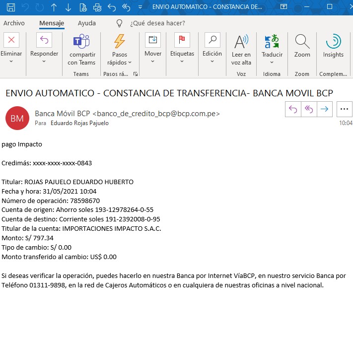Open more actions ellipsis button
This screenshot has height=340, width=353.
point(344,109)
